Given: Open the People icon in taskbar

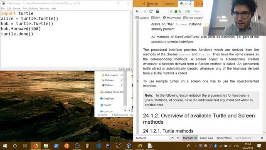Looking at the screenshot, I should tap(188, 146).
